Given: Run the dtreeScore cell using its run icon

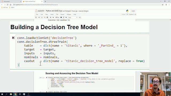Looking at the screenshot, I should [46, 78].
